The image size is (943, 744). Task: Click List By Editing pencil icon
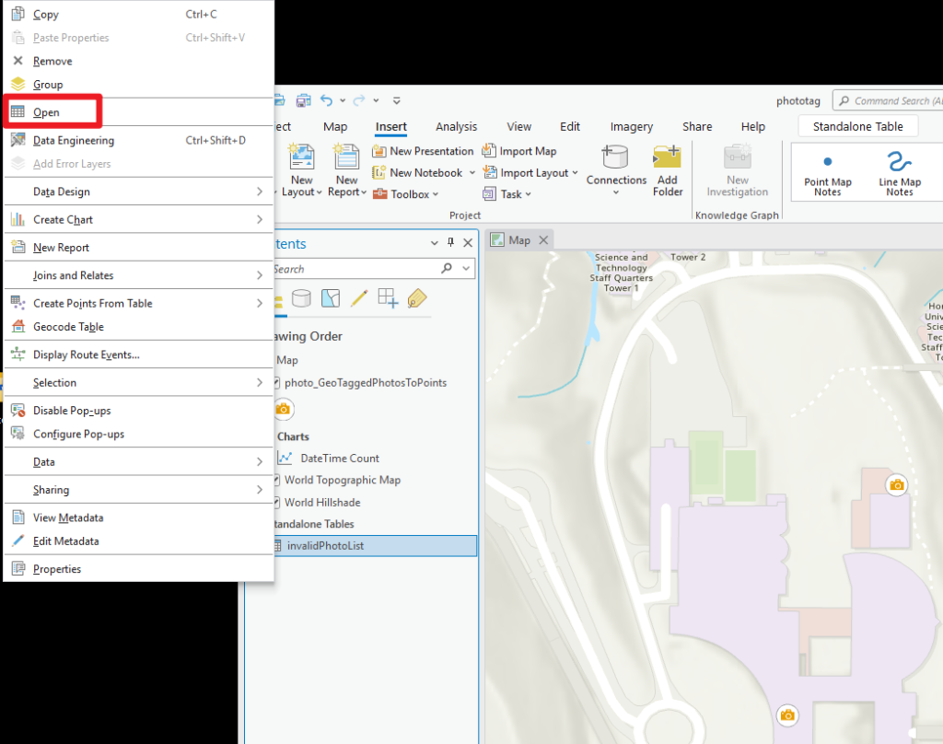359,297
